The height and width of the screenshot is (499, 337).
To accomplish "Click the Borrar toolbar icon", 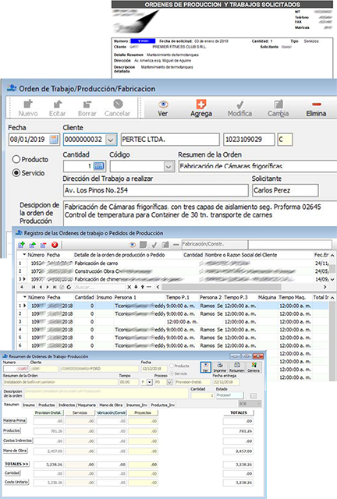I will 87,108.
